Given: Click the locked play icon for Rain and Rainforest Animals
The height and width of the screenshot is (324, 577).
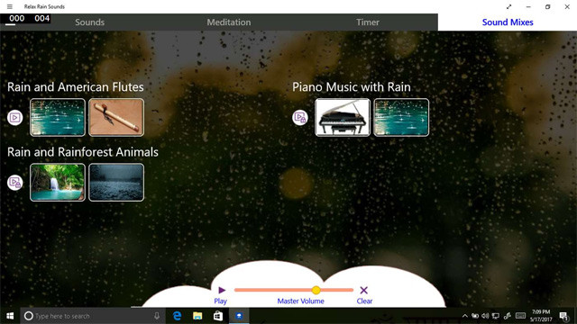Looking at the screenshot, I should pos(15,182).
